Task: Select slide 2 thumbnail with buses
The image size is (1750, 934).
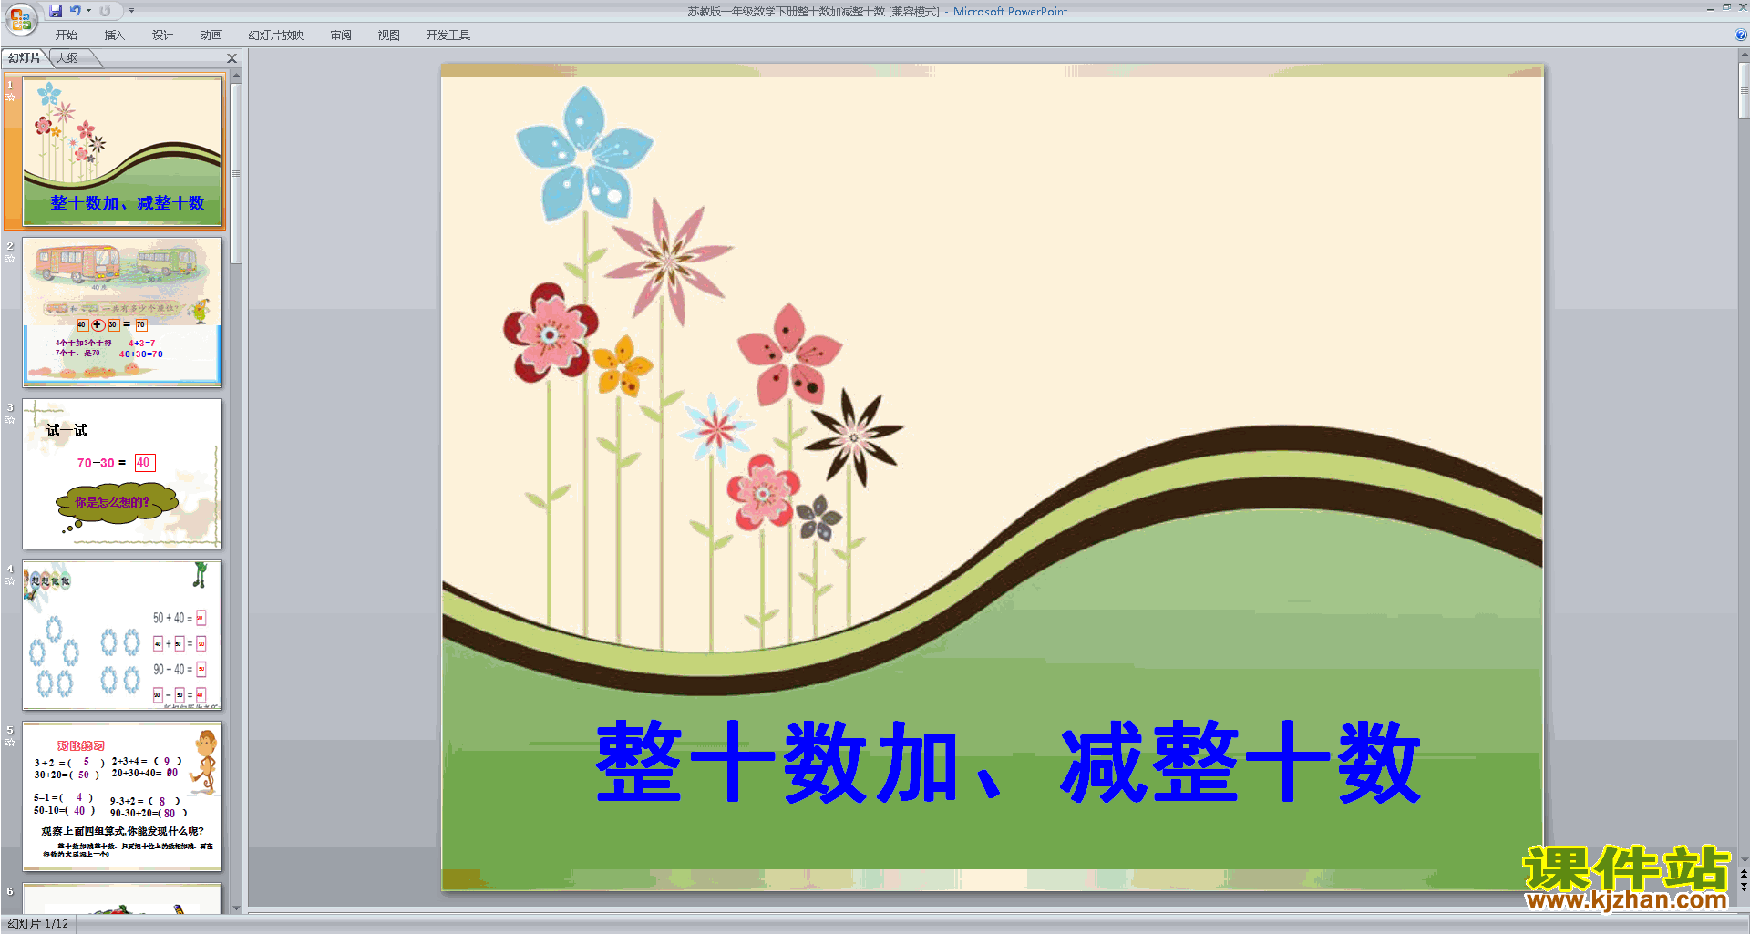Action: tap(122, 313)
